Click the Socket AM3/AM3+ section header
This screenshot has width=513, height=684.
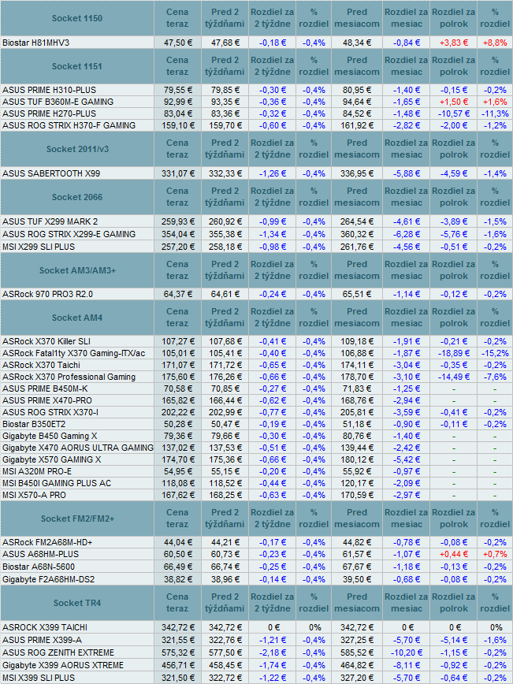76,270
